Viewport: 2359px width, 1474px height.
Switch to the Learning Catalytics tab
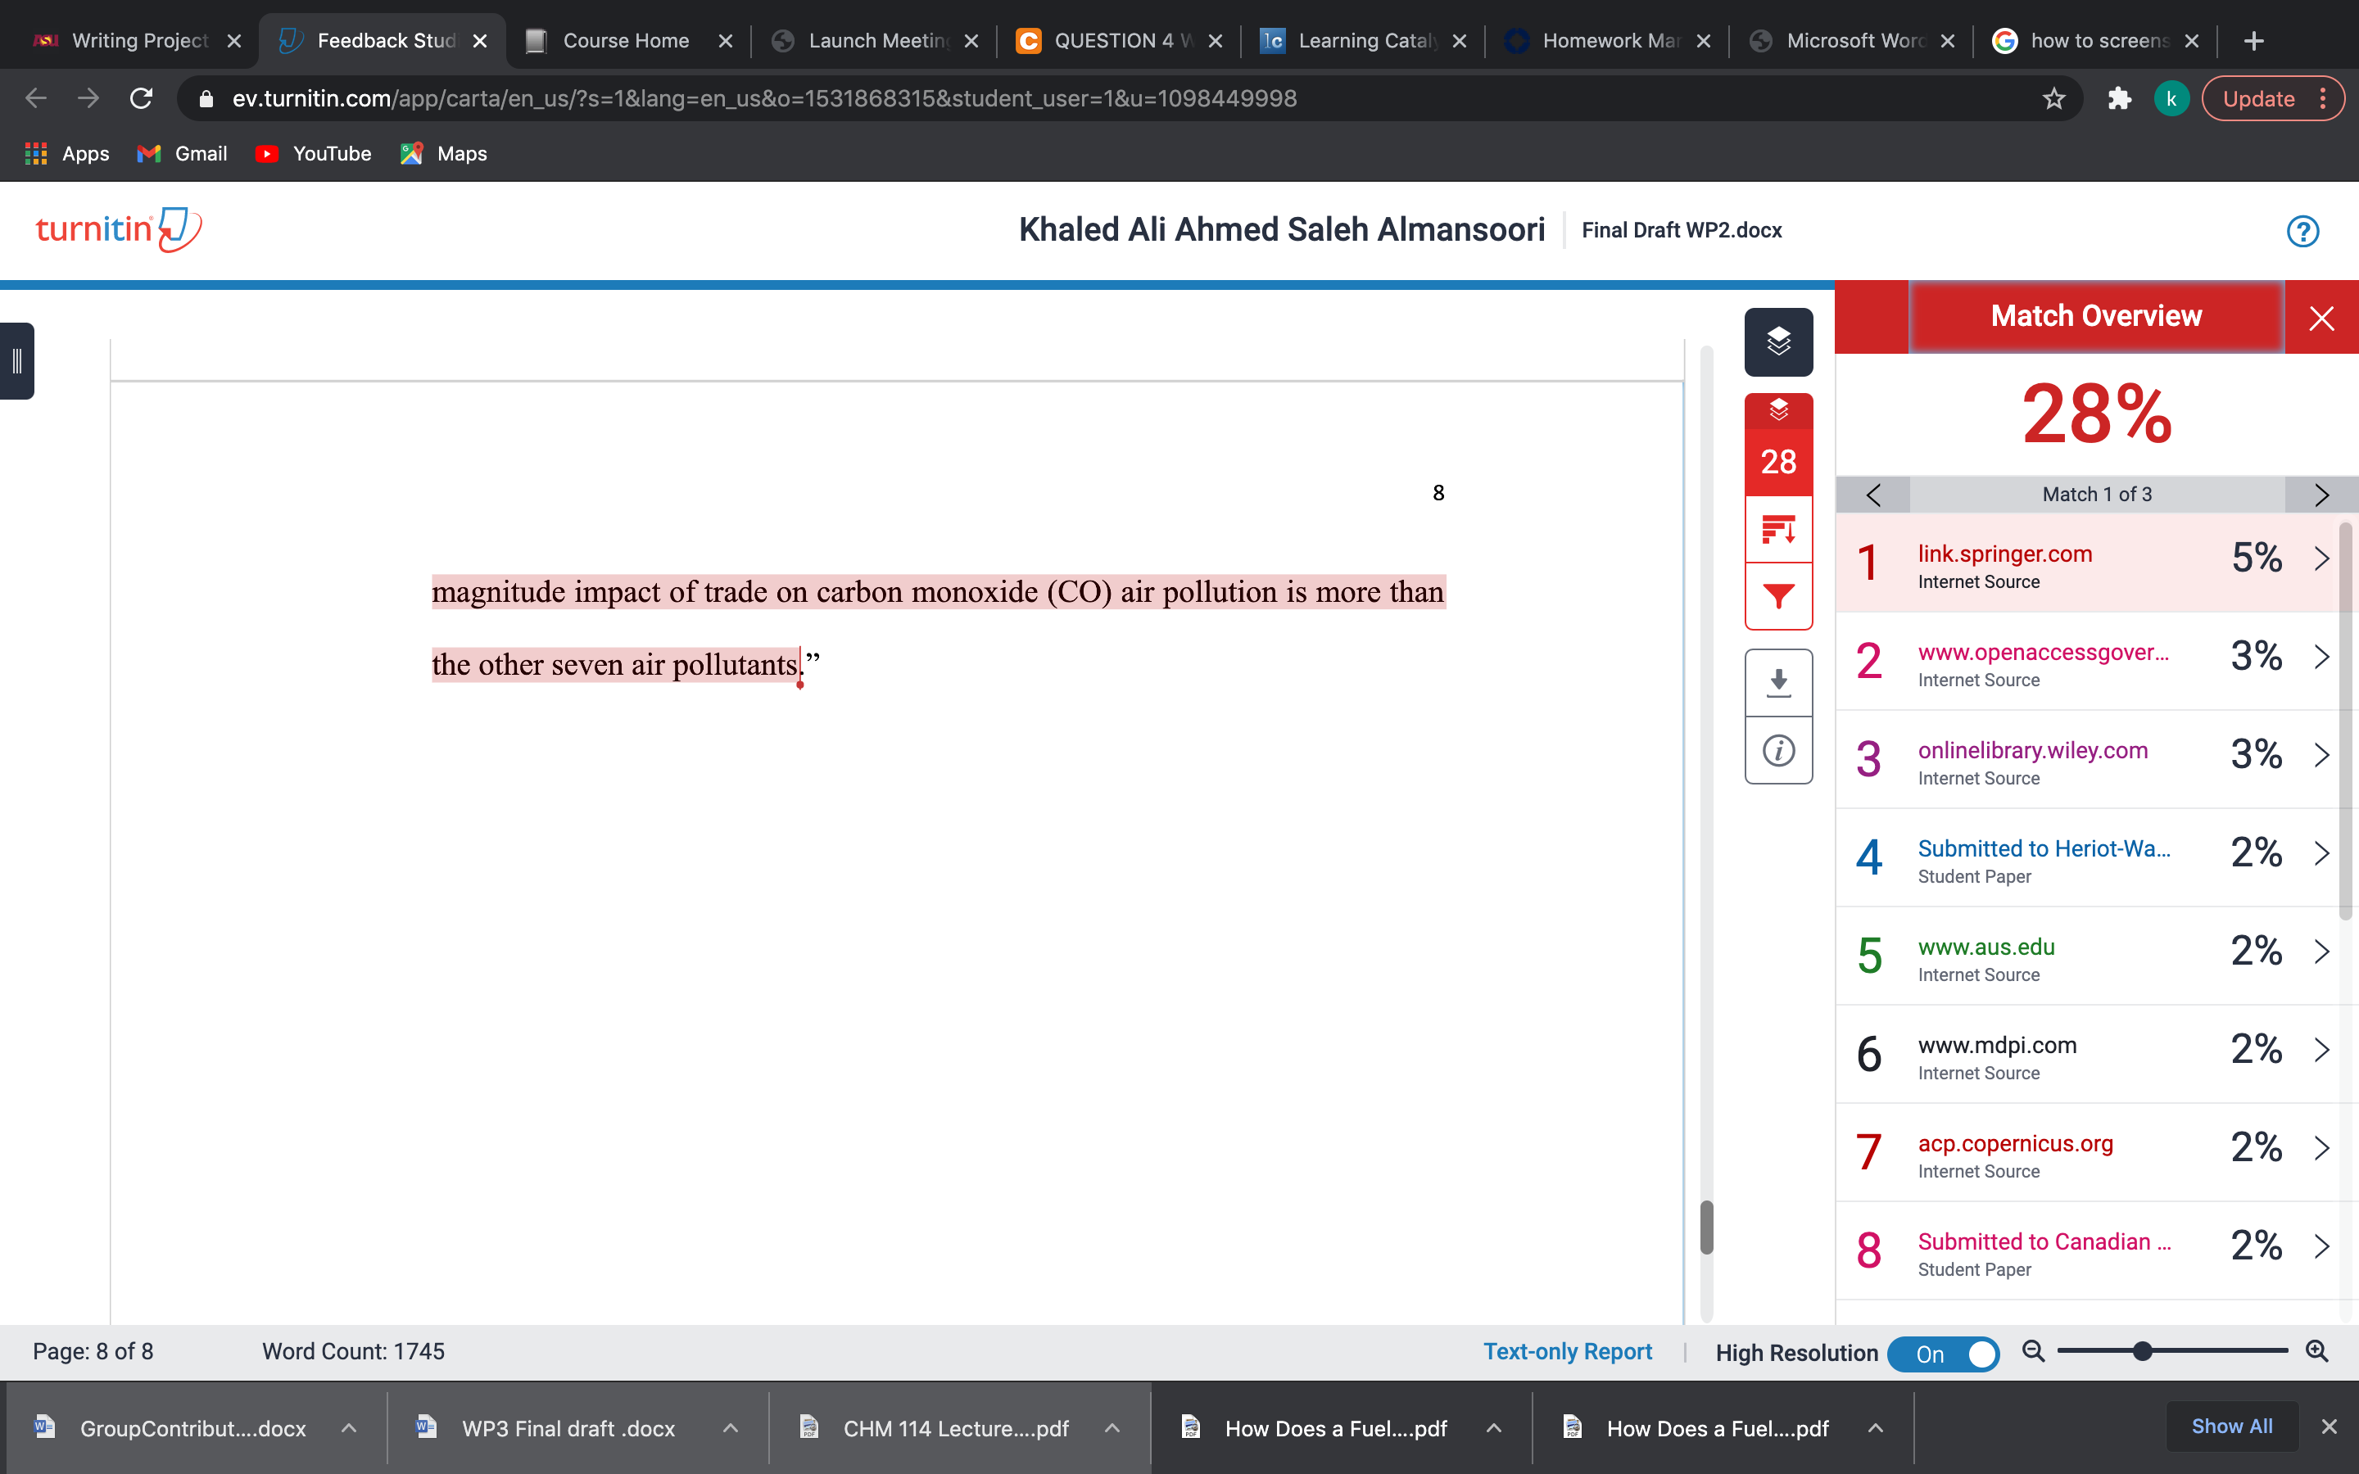coord(1365,41)
